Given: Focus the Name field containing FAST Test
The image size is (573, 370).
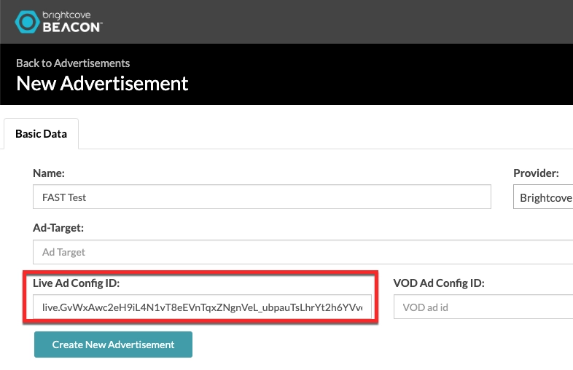Looking at the screenshot, I should pos(262,197).
